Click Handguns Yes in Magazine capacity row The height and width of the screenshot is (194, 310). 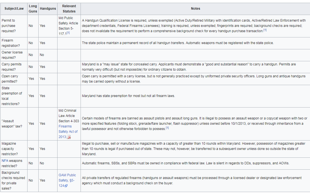[x=42, y=149]
